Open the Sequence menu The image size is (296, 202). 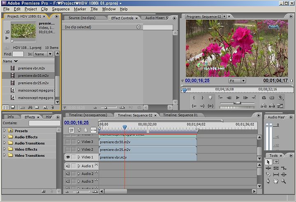point(61,9)
